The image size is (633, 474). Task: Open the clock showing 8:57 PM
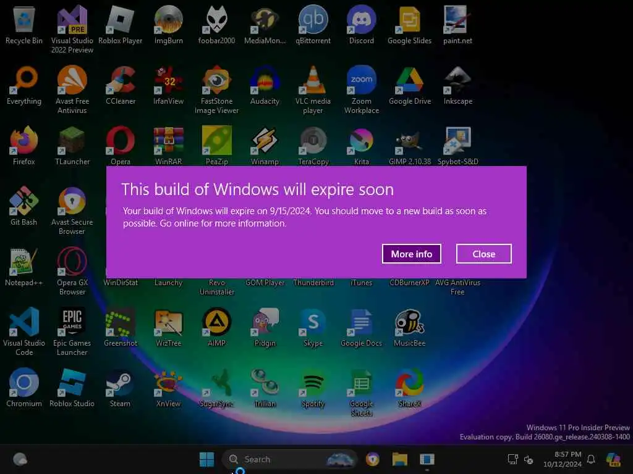[x=563, y=459]
